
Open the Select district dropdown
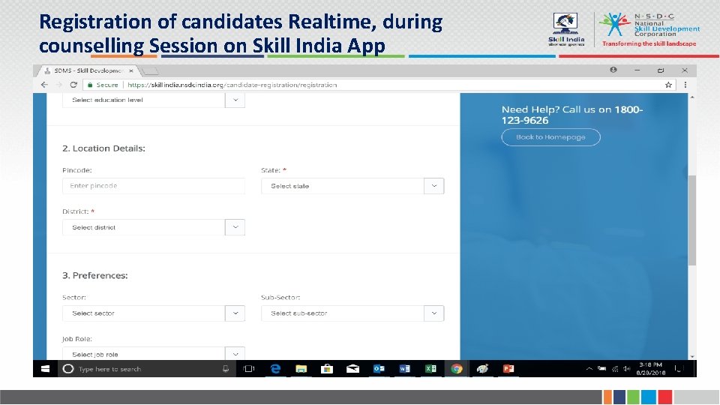point(153,227)
